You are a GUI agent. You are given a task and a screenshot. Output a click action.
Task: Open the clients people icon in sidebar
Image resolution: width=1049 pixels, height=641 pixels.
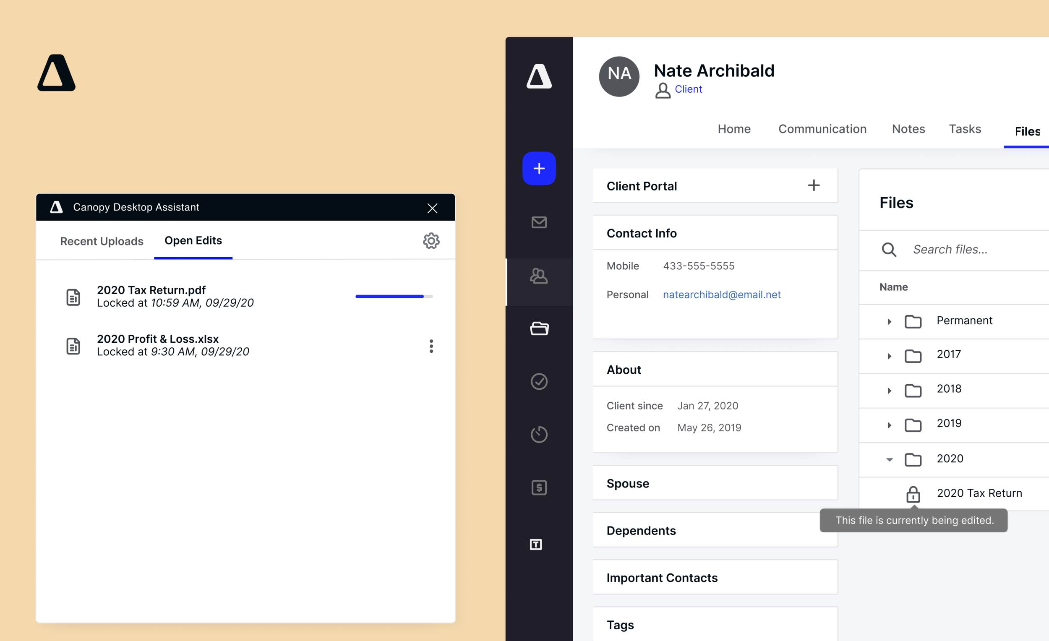(x=539, y=276)
